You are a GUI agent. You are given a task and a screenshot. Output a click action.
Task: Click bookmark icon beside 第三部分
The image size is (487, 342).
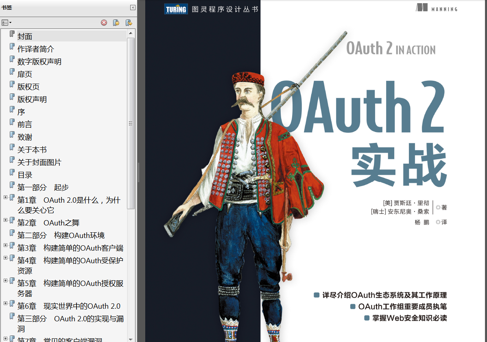pos(12,316)
